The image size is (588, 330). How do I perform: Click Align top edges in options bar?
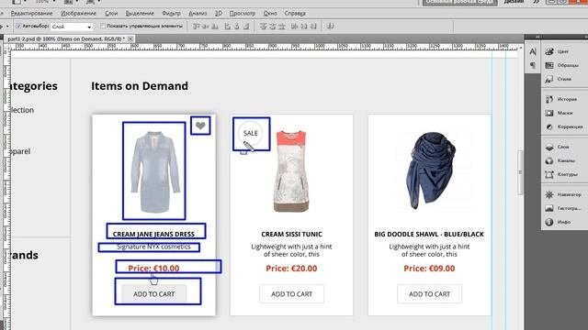pos(196,27)
